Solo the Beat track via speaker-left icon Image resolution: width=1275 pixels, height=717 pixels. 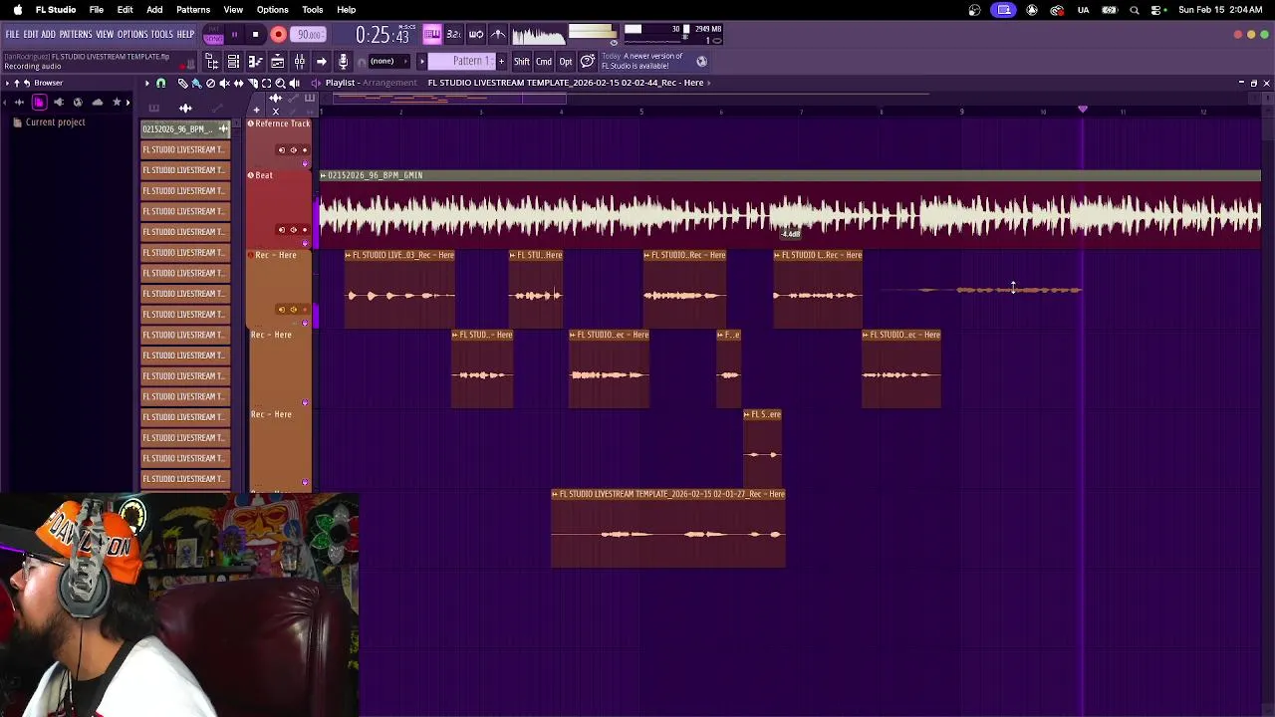point(281,230)
